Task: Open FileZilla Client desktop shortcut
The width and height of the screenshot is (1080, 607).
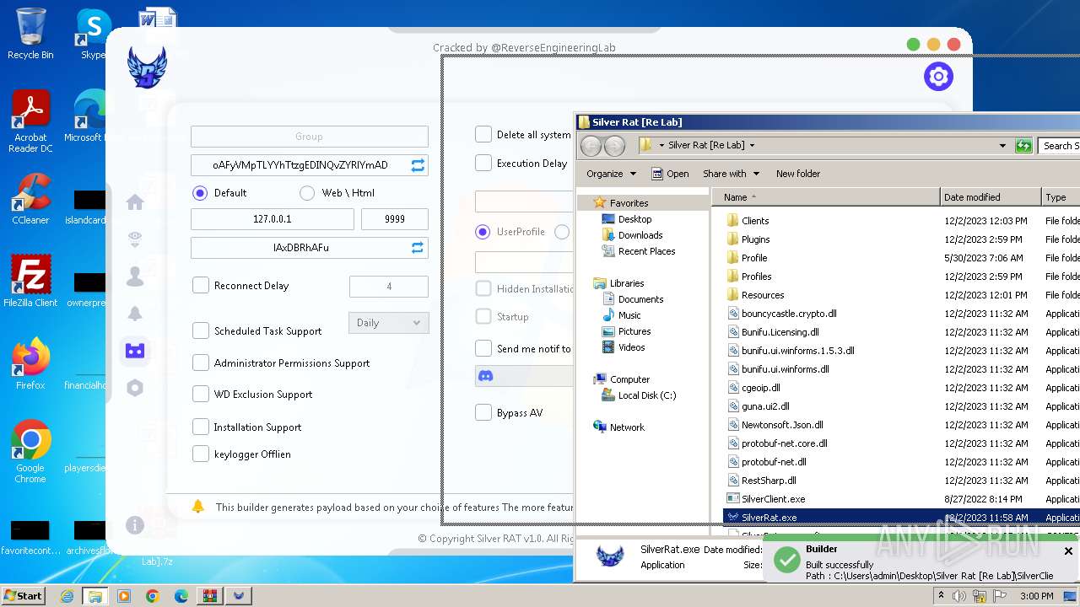Action: (x=30, y=282)
